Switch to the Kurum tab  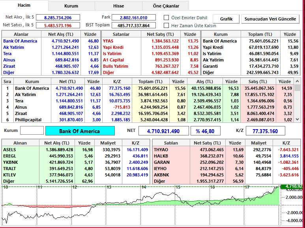tap(71, 6)
